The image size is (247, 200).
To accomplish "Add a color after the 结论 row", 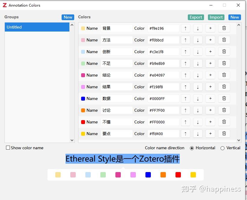I will [x=210, y=75].
